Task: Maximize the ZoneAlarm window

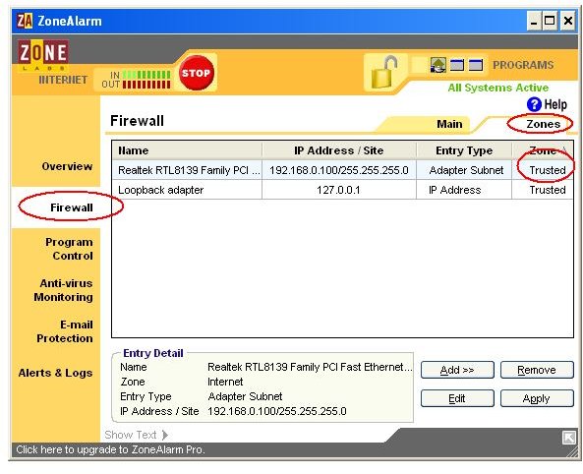Action: tap(550, 21)
